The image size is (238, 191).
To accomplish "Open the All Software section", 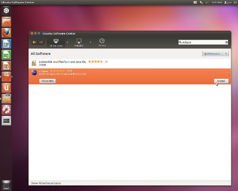I will (56, 43).
